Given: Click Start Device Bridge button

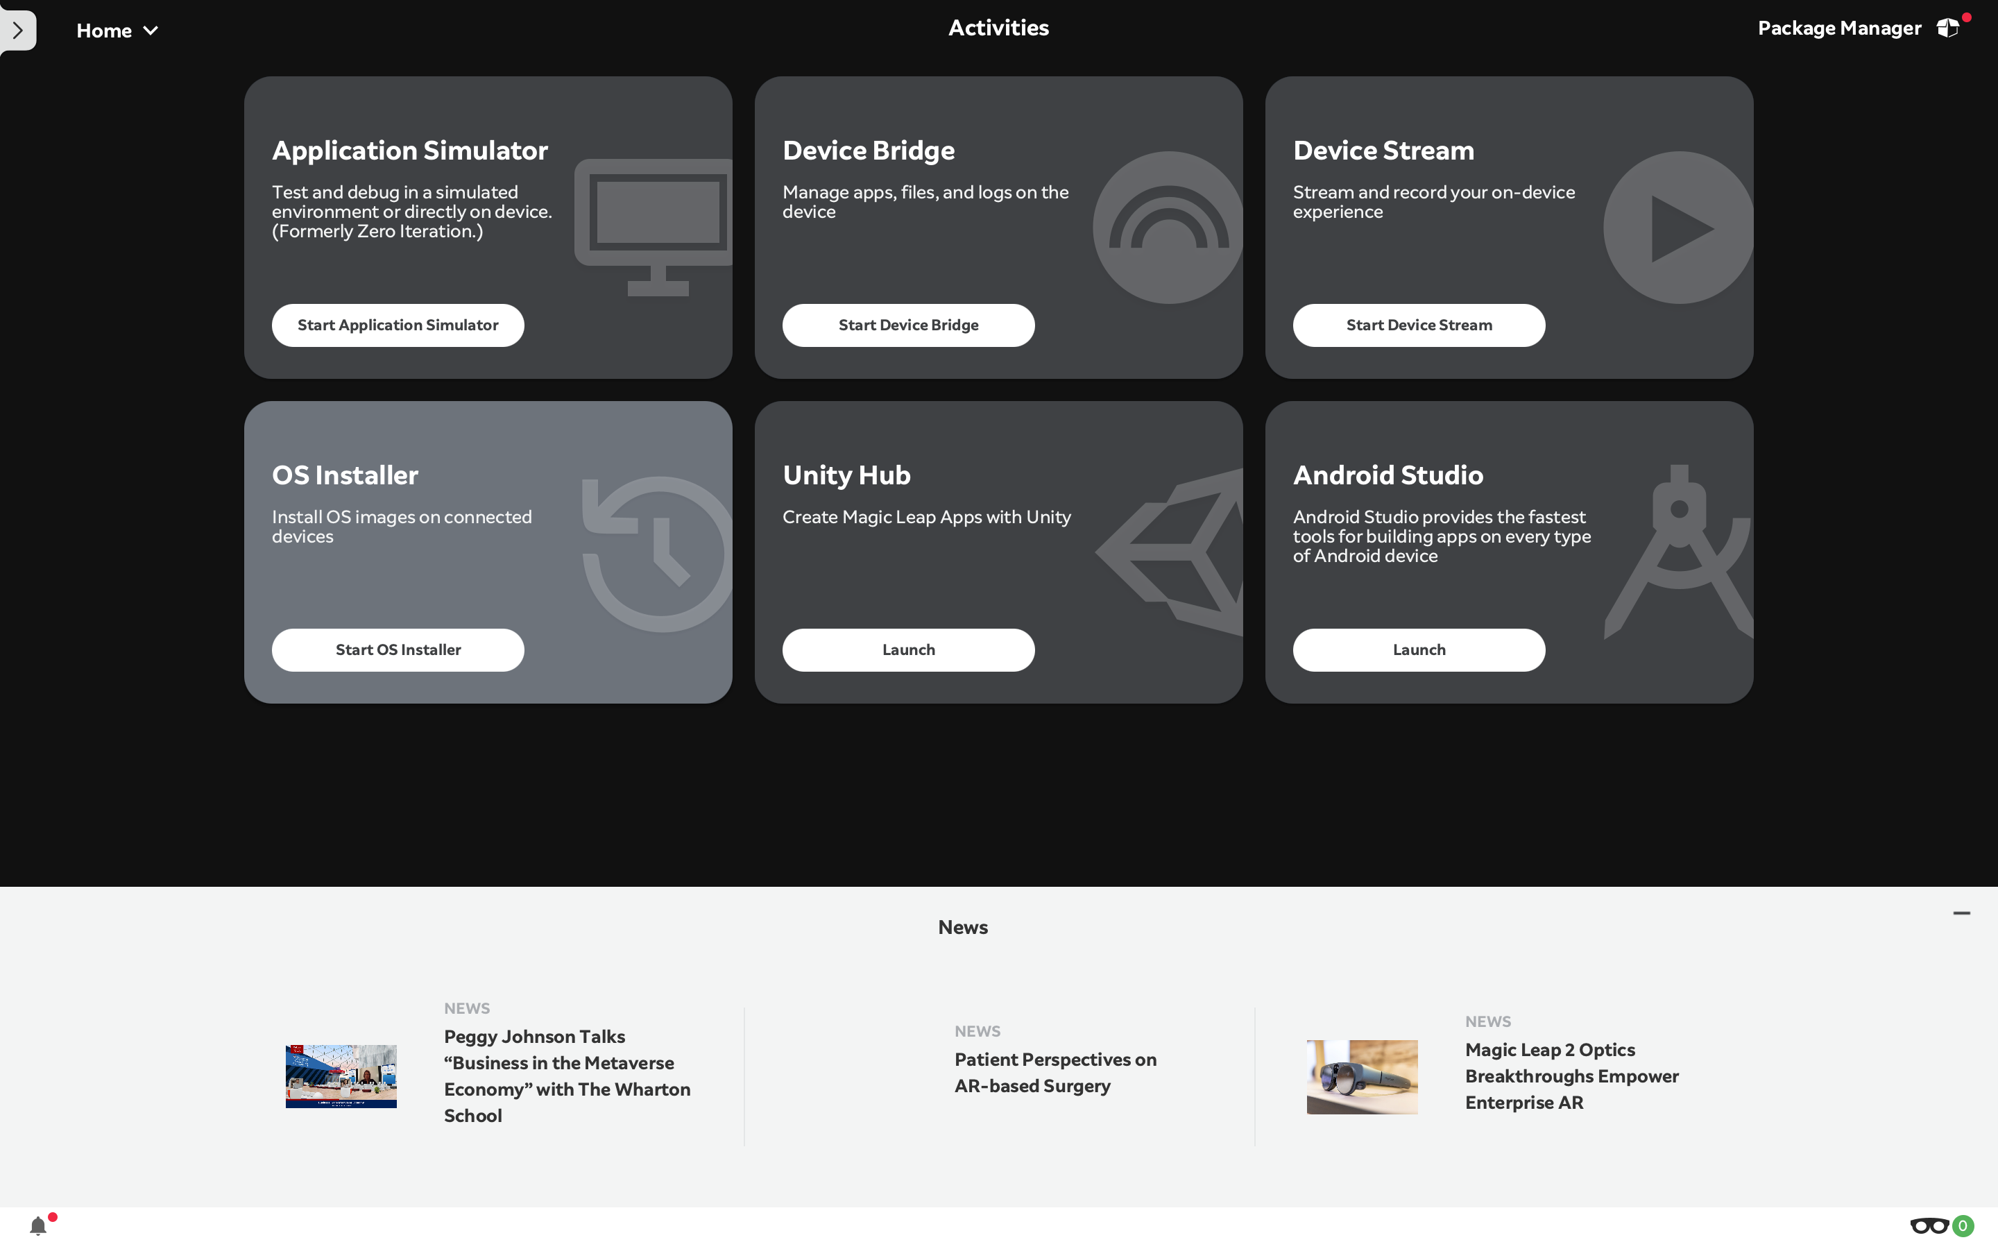Looking at the screenshot, I should click(908, 325).
